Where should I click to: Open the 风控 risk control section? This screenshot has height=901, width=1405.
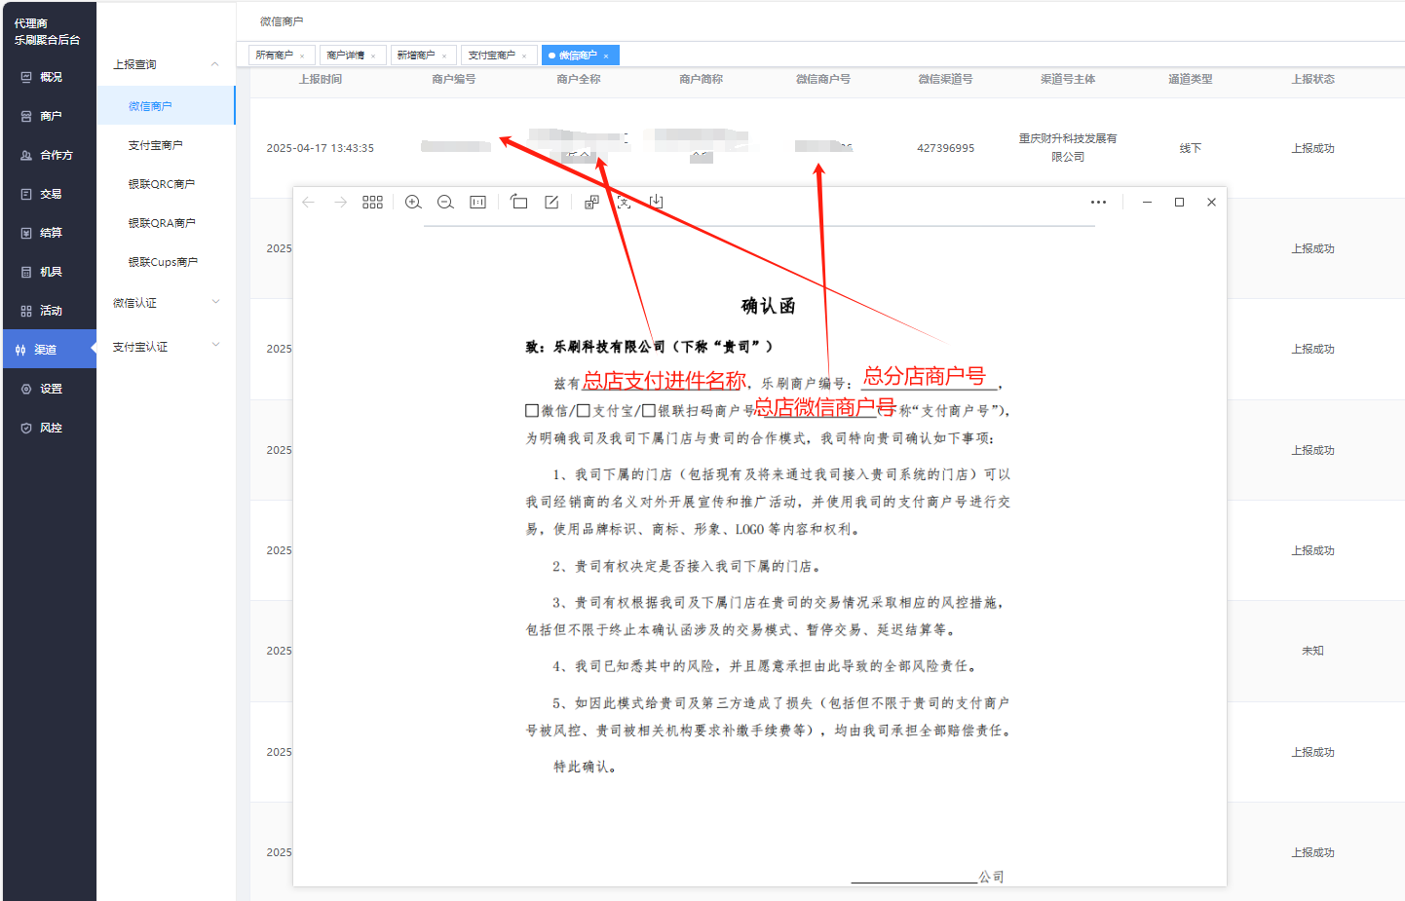coord(50,428)
